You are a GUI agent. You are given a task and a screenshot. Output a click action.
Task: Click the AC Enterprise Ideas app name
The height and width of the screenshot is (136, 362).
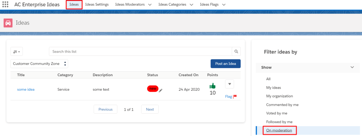[37, 5]
